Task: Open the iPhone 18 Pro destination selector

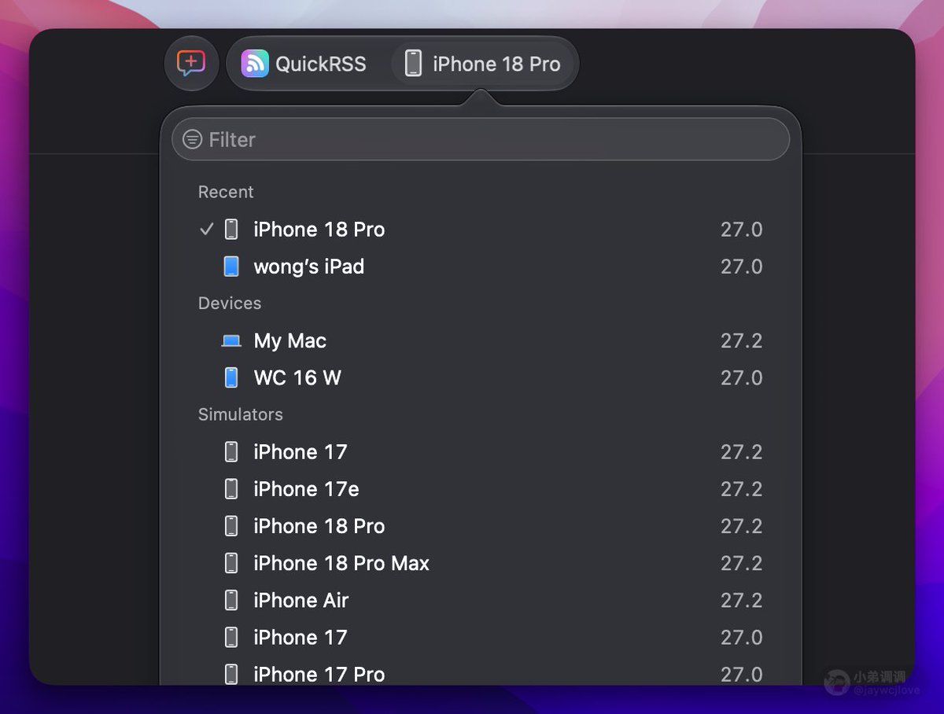Action: pos(484,64)
